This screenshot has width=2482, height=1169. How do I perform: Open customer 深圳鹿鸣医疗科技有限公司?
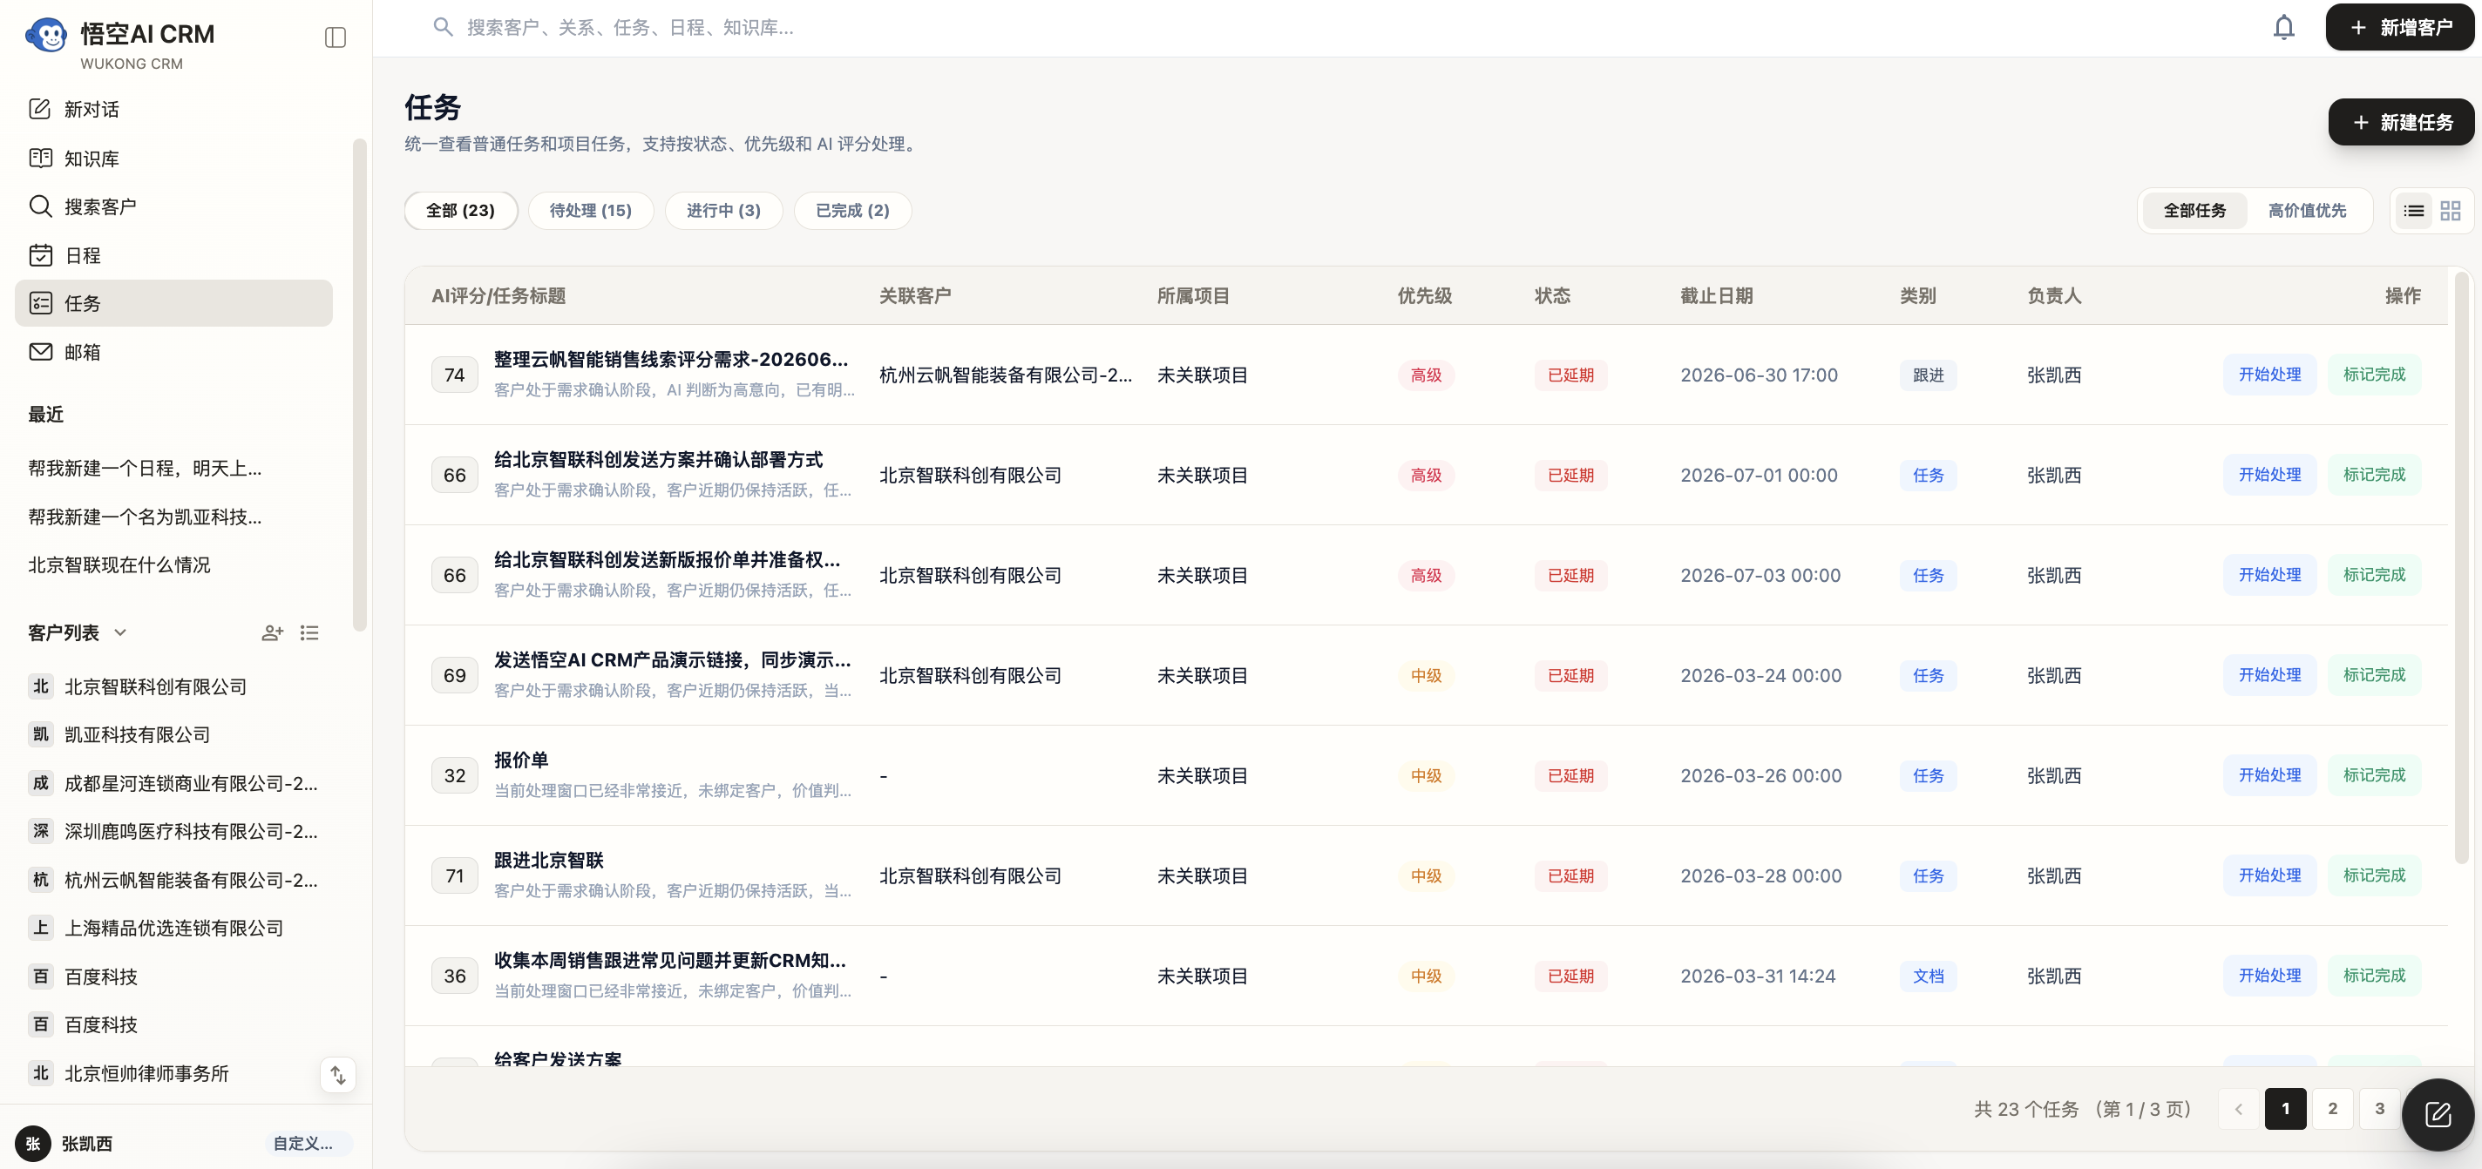tap(173, 831)
